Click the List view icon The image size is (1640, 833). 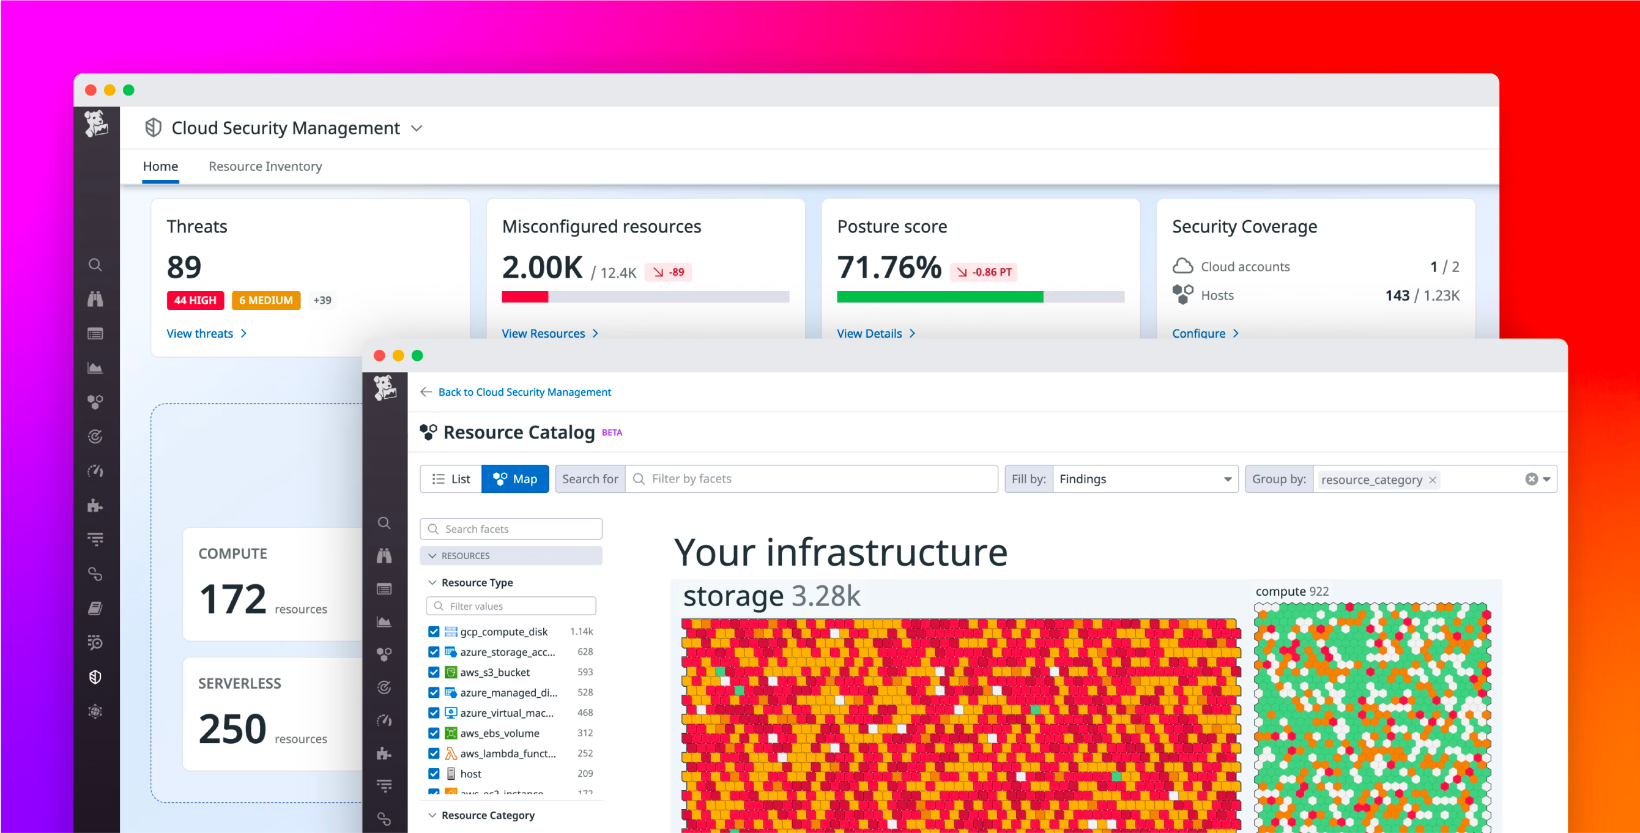click(x=450, y=479)
